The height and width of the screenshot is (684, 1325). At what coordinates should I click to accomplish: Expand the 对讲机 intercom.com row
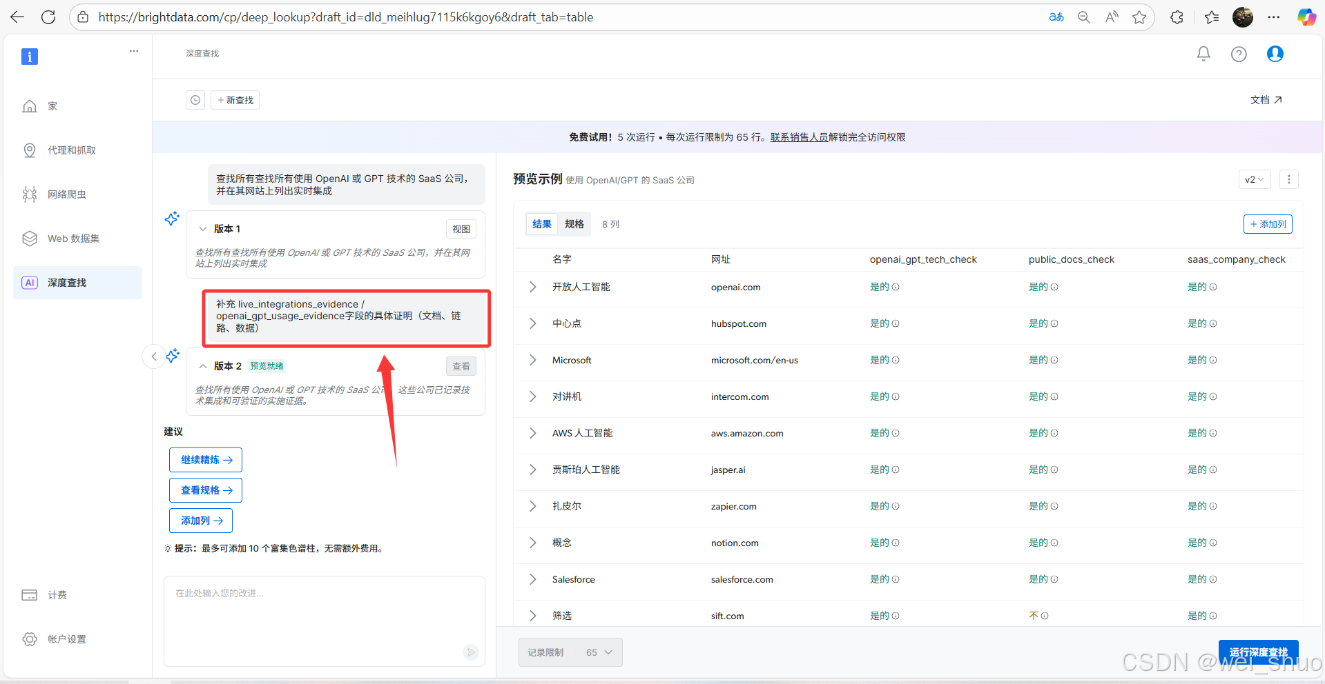532,396
